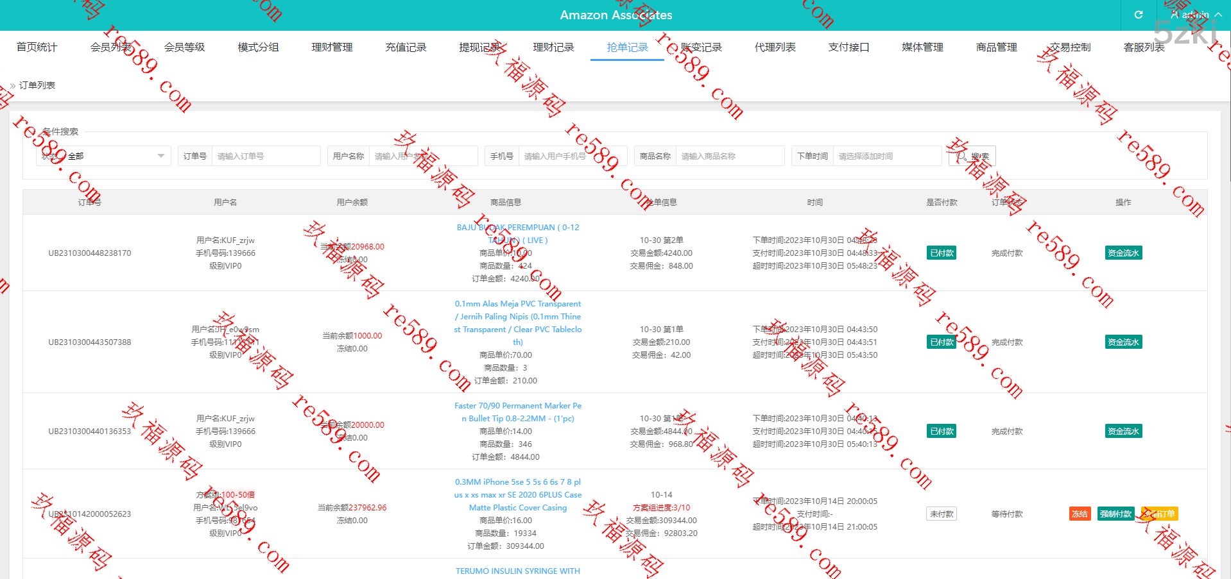The width and height of the screenshot is (1231, 579).
Task: Open the 支付接口 tab
Action: (849, 47)
